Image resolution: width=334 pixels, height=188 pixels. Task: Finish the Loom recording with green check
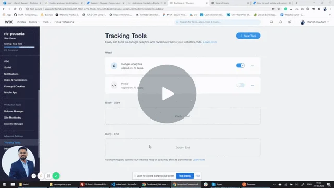[x=56, y=176]
